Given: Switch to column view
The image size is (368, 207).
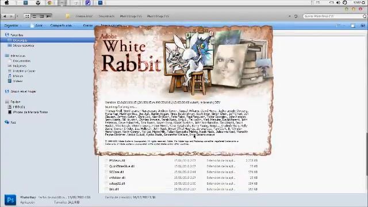Looking at the screenshot, I should 41,16.
